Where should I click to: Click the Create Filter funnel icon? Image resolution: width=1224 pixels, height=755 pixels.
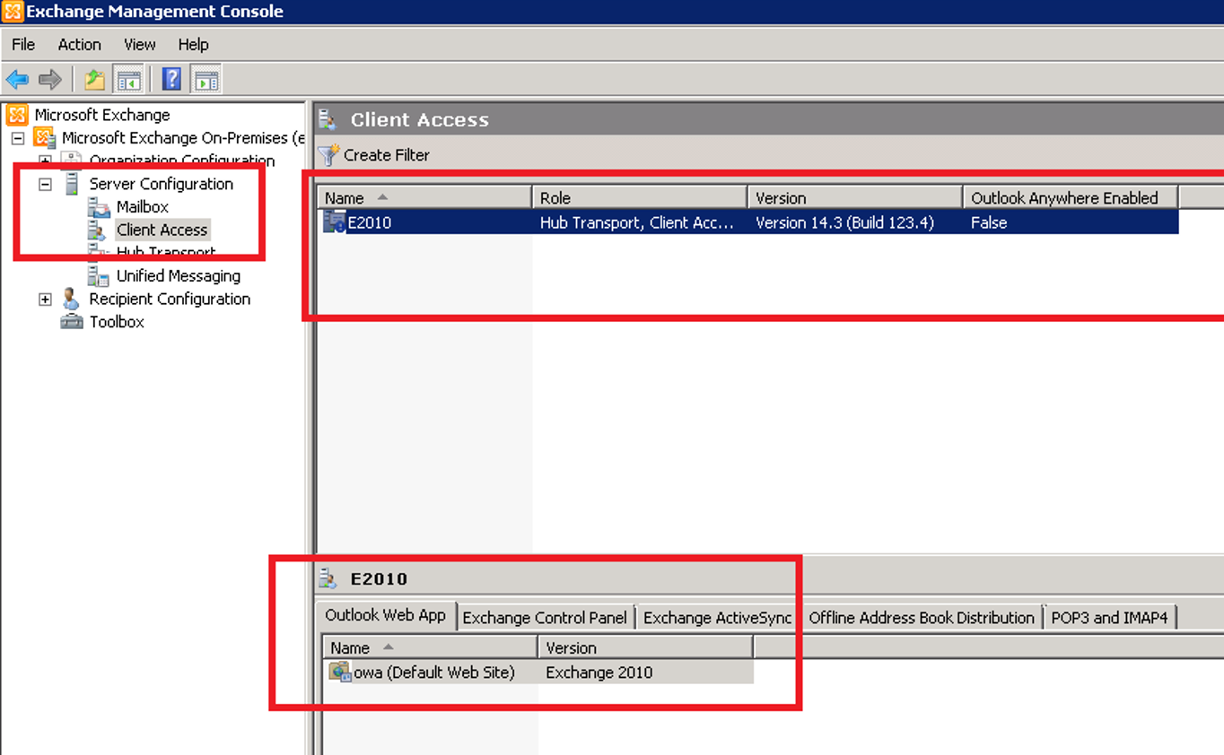[328, 155]
